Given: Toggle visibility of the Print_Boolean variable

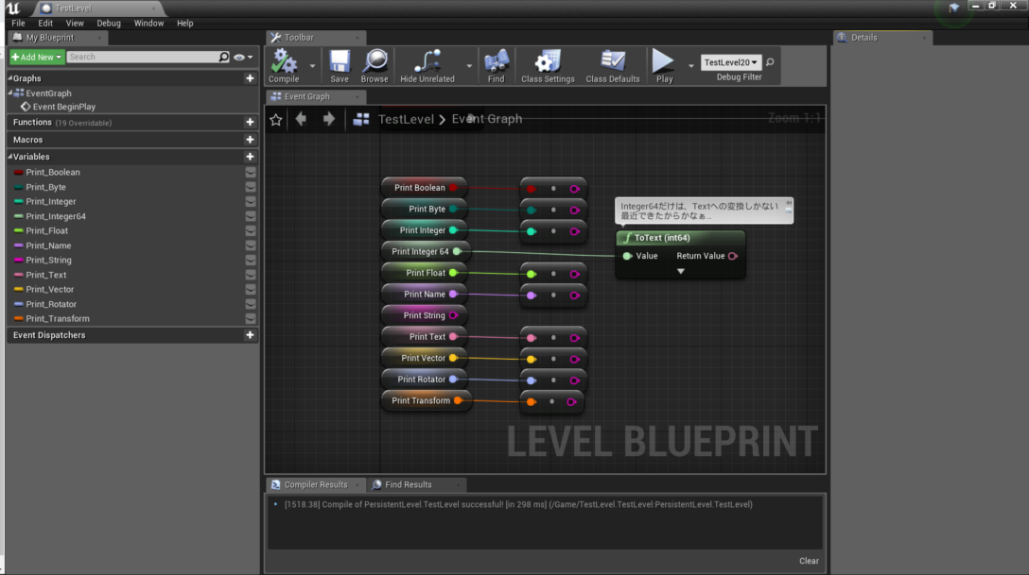Looking at the screenshot, I should (x=250, y=172).
